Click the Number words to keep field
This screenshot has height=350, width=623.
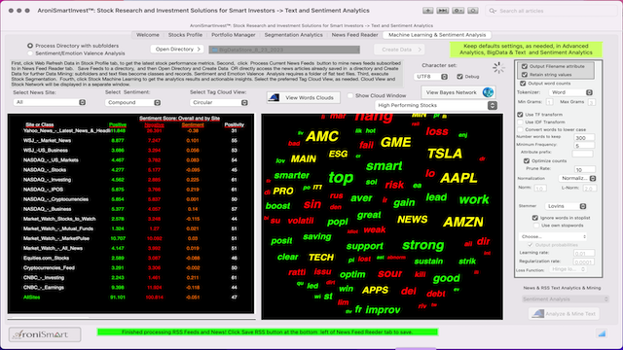(x=584, y=138)
